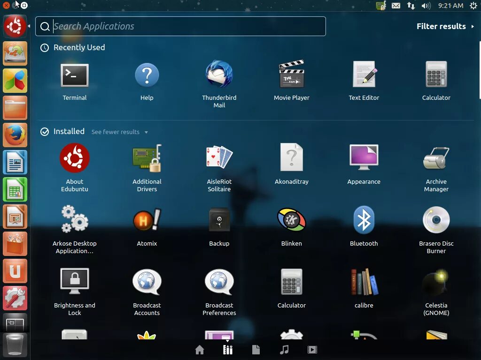
Task: Switch to Applications lens
Action: pyautogui.click(x=228, y=350)
